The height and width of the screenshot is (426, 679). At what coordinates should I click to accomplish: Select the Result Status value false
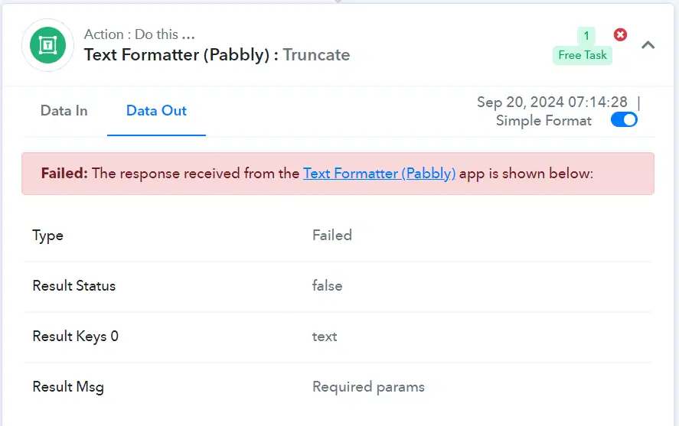pyautogui.click(x=328, y=286)
